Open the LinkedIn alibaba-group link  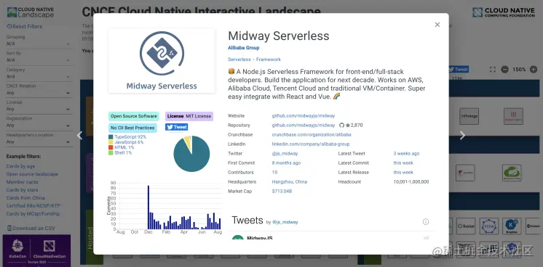click(311, 144)
